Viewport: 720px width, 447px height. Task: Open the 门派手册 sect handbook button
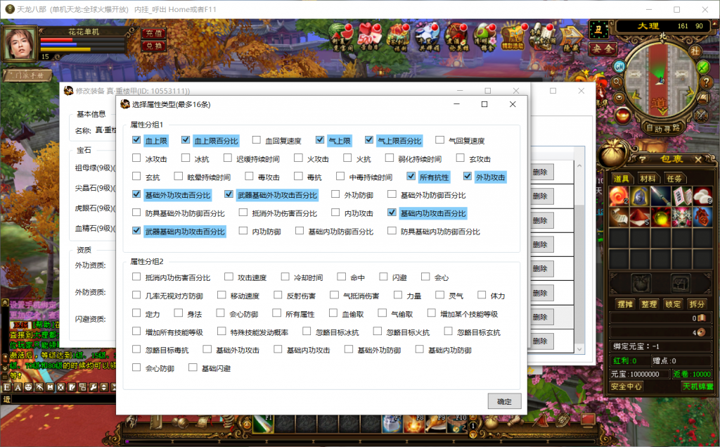pyautogui.click(x=28, y=75)
